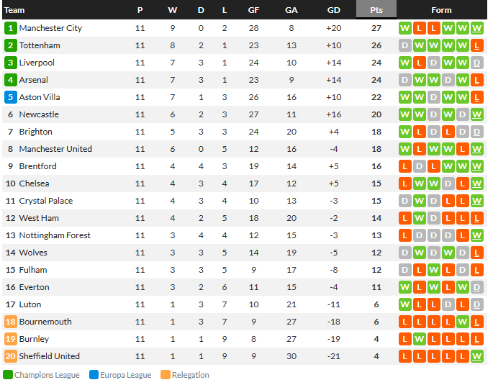Viewport: 493px width, 385px height.
Task: Click Bournemouth's orange rank 18 badge
Action: pyautogui.click(x=10, y=322)
